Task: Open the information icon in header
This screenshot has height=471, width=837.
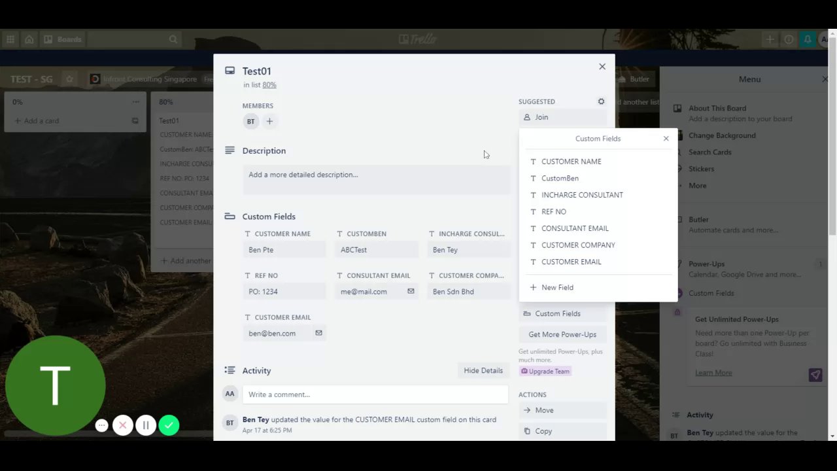Action: pos(789,39)
